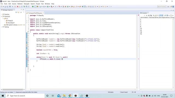175x98 pixels.
Task: Click the Writable status entry
Action: (111, 92)
